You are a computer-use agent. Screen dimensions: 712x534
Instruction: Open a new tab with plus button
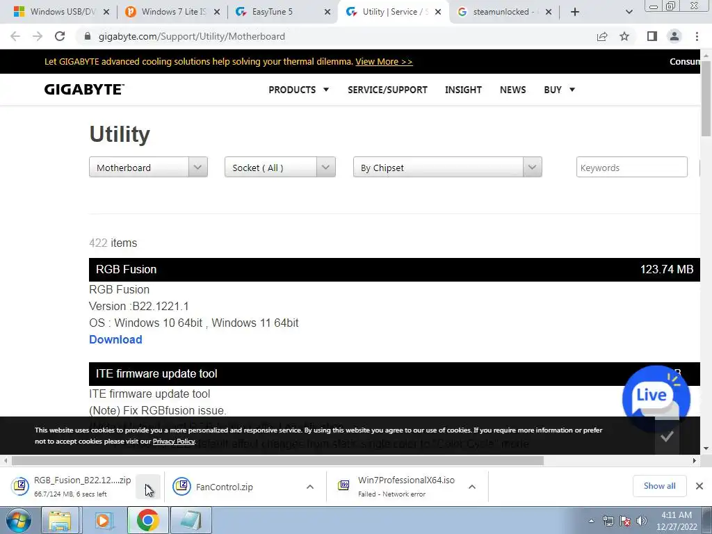(x=575, y=12)
